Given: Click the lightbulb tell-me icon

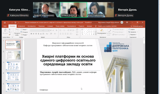Looking at the screenshot, I should point(96,26).
